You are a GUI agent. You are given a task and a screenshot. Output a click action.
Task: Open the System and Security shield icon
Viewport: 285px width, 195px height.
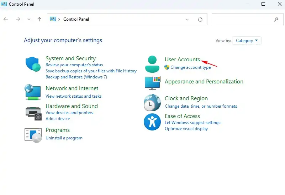point(33,64)
